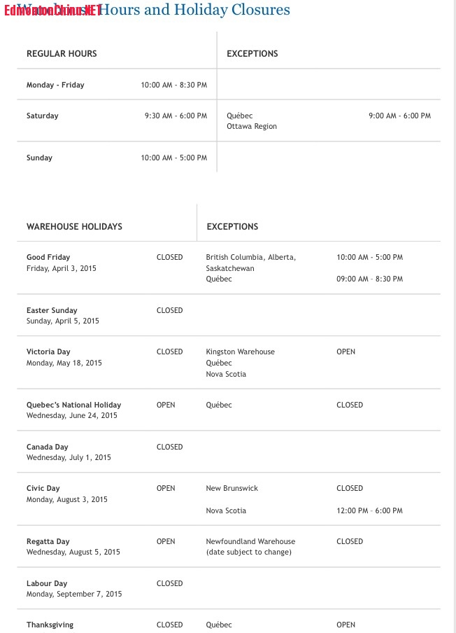The image size is (456, 633).
Task: Click the Edmontonchina.NET watermark logo
Action: pos(52,11)
